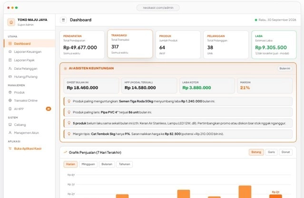Click the neokasir.com/admin address bar

click(158, 8)
